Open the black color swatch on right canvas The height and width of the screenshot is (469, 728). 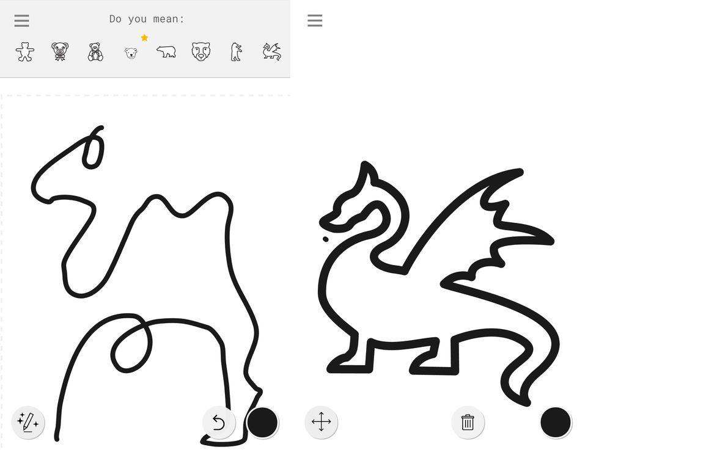(x=556, y=422)
